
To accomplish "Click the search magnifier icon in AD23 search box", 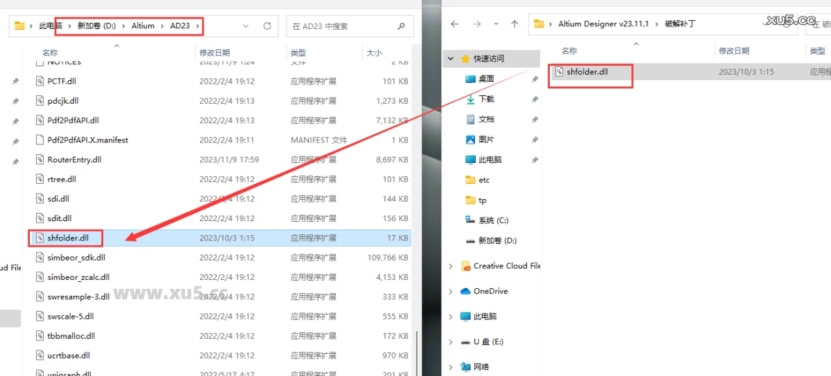I will click(x=401, y=26).
